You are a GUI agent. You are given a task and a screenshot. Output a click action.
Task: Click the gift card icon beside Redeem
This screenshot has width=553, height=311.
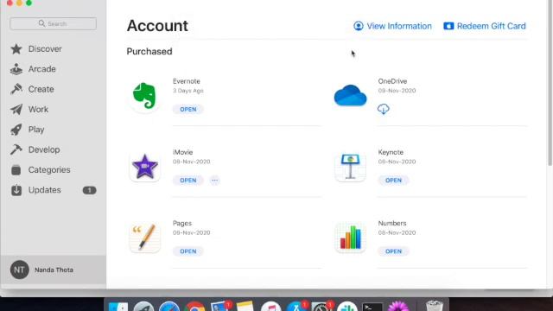448,26
